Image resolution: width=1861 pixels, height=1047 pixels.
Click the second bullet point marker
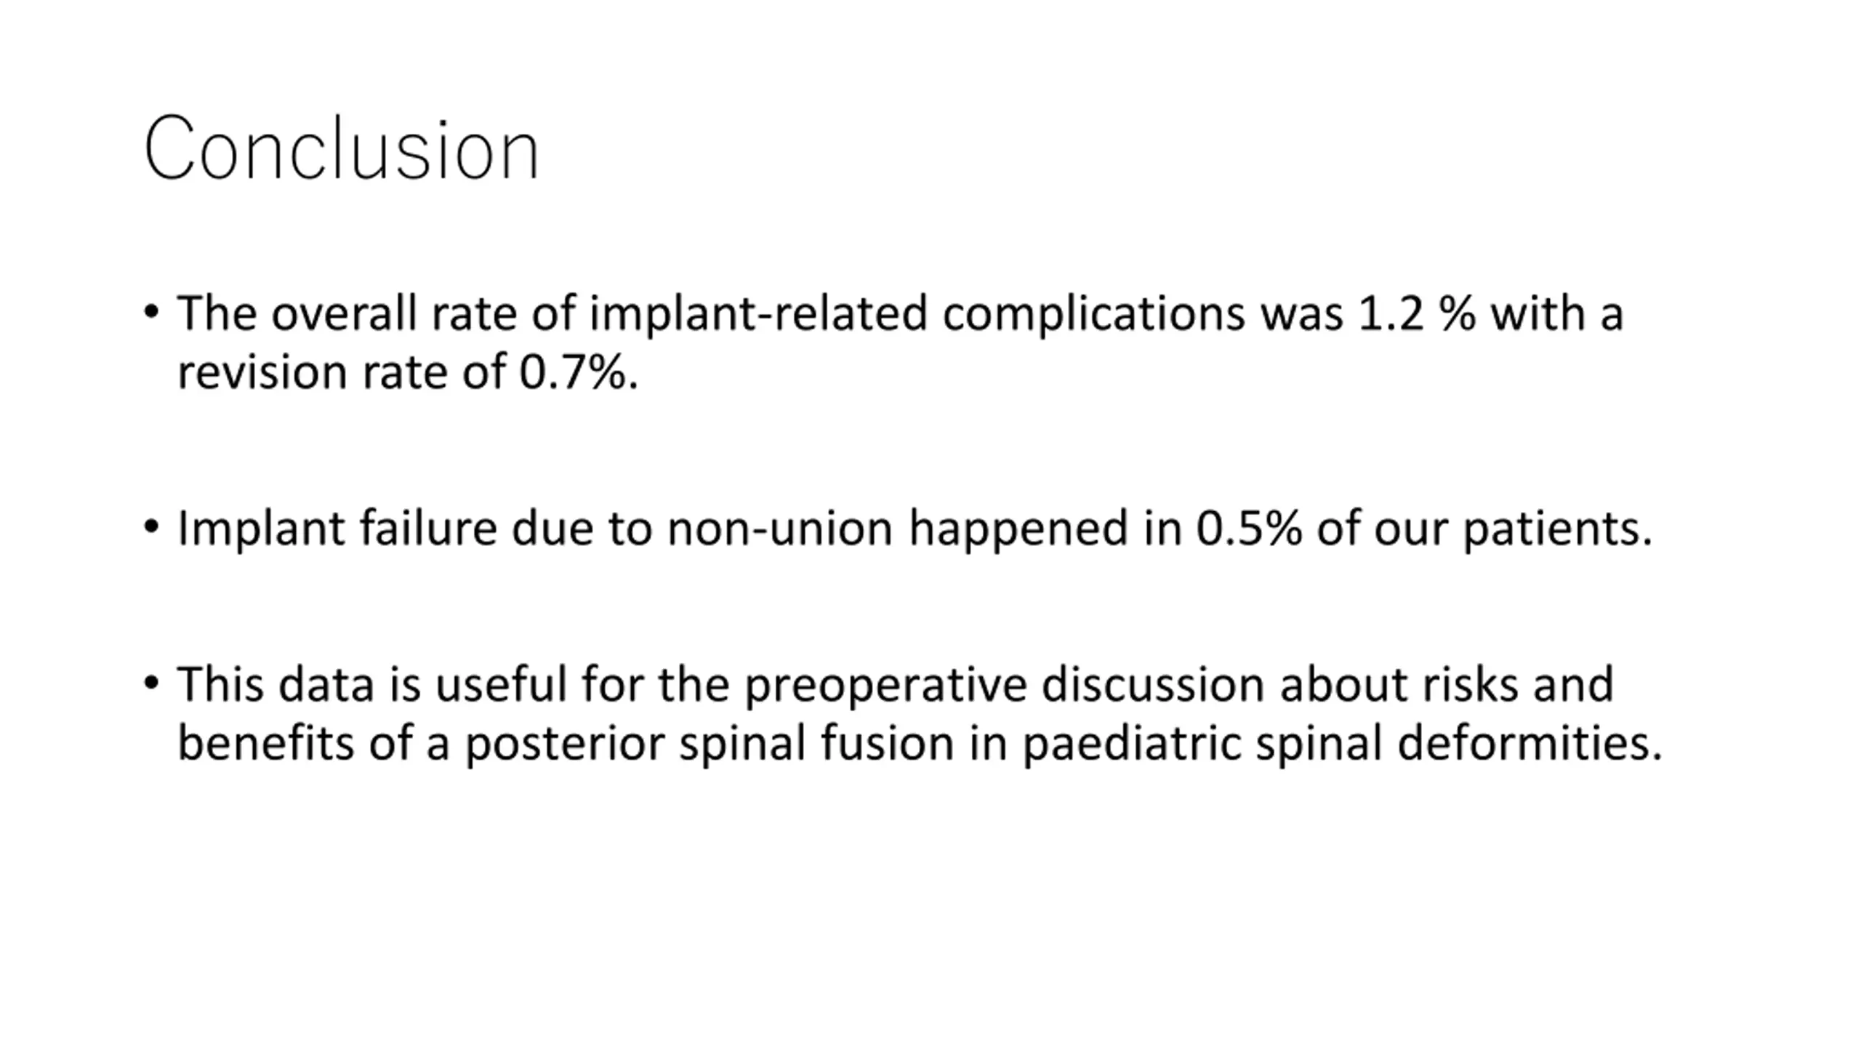point(151,527)
